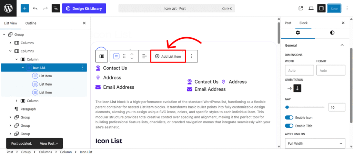Click the View Post link
The image size is (353, 155).
pos(49,143)
